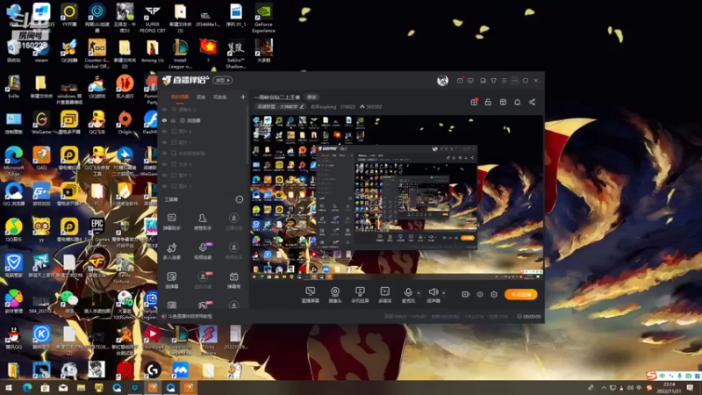Click the 修改 button beside stream title
702x395 pixels.
312,97
